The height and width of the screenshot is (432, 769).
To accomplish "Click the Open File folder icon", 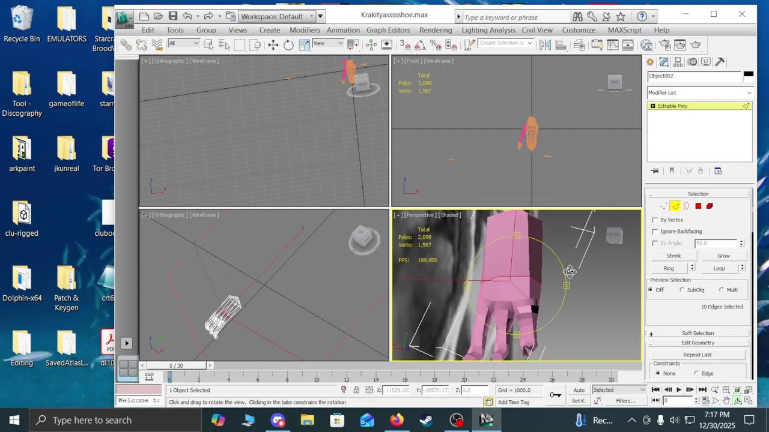I will [x=158, y=16].
